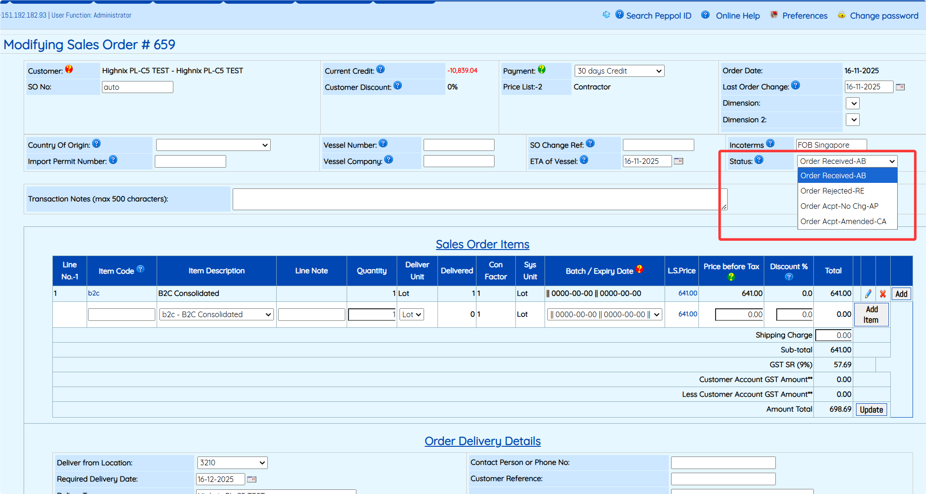The image size is (926, 494).
Task: Open the Preferences link
Action: click(x=805, y=16)
